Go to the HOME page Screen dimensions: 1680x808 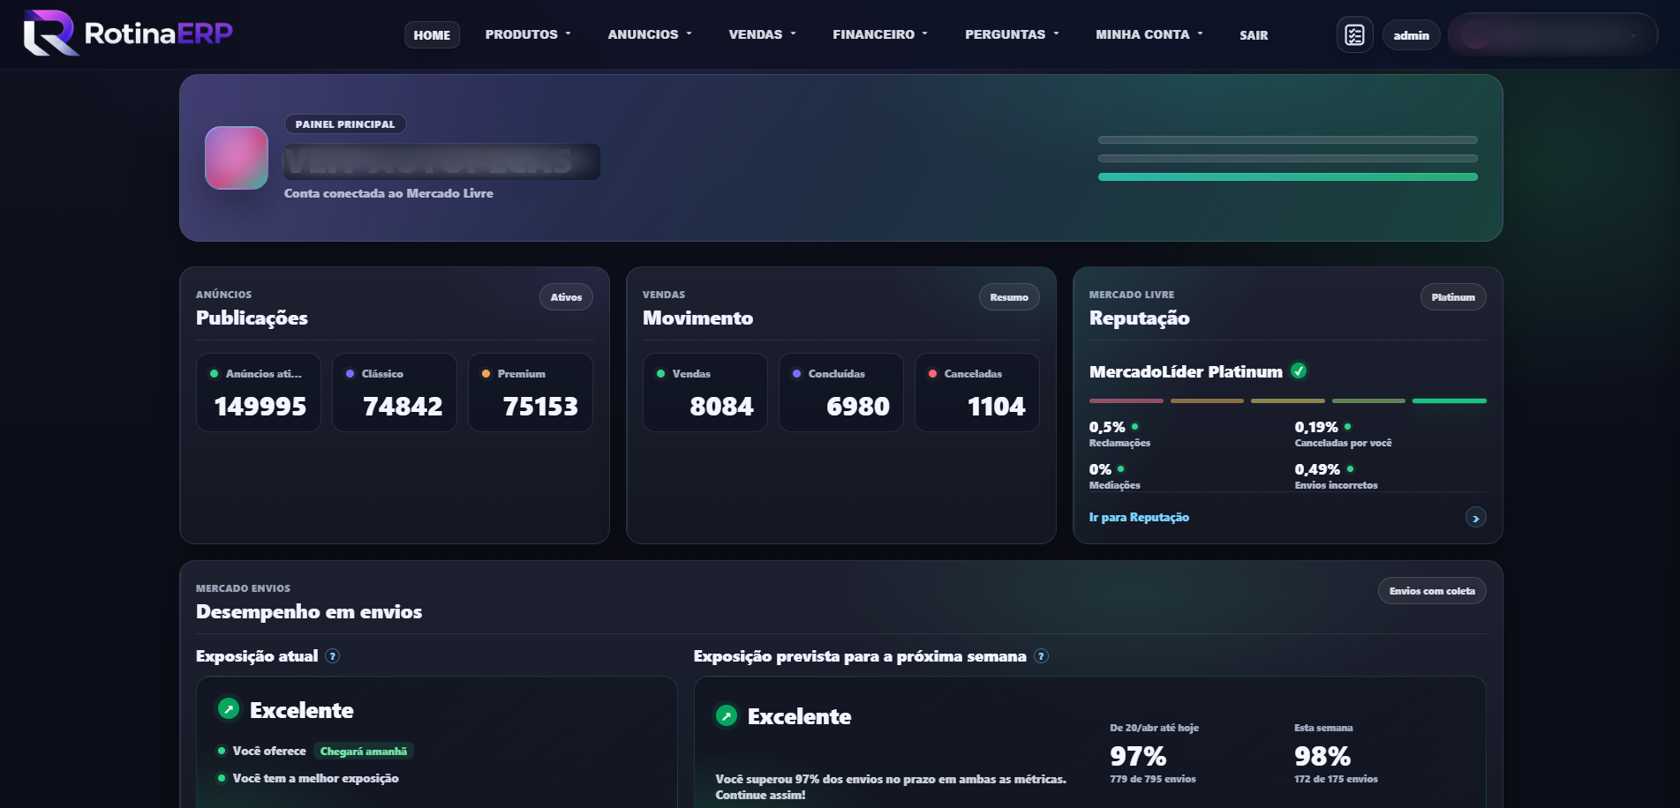pos(432,35)
